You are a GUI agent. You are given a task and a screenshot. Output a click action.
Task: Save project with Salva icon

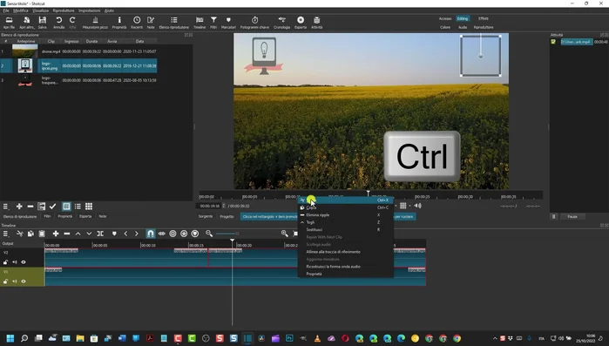click(x=43, y=23)
